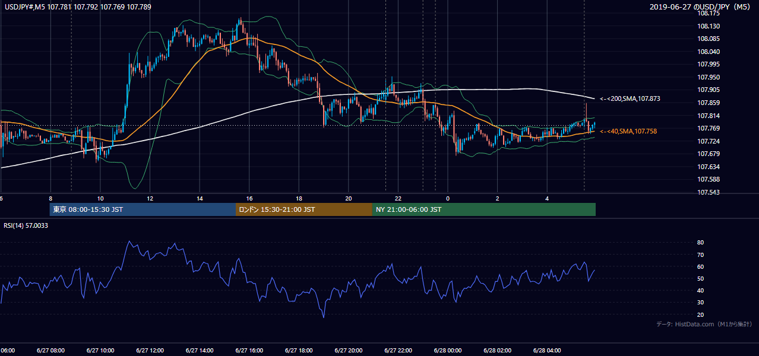This screenshot has width=759, height=356.
Task: Click price axis value 107.634
Action: point(708,167)
